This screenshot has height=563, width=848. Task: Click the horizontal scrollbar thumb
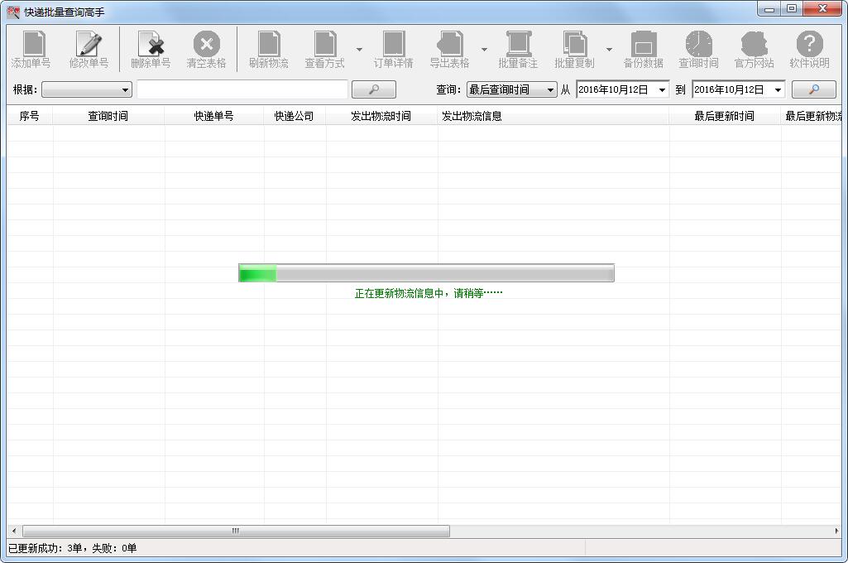point(236,531)
